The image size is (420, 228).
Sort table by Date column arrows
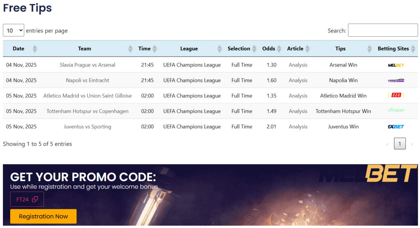pyautogui.click(x=35, y=49)
